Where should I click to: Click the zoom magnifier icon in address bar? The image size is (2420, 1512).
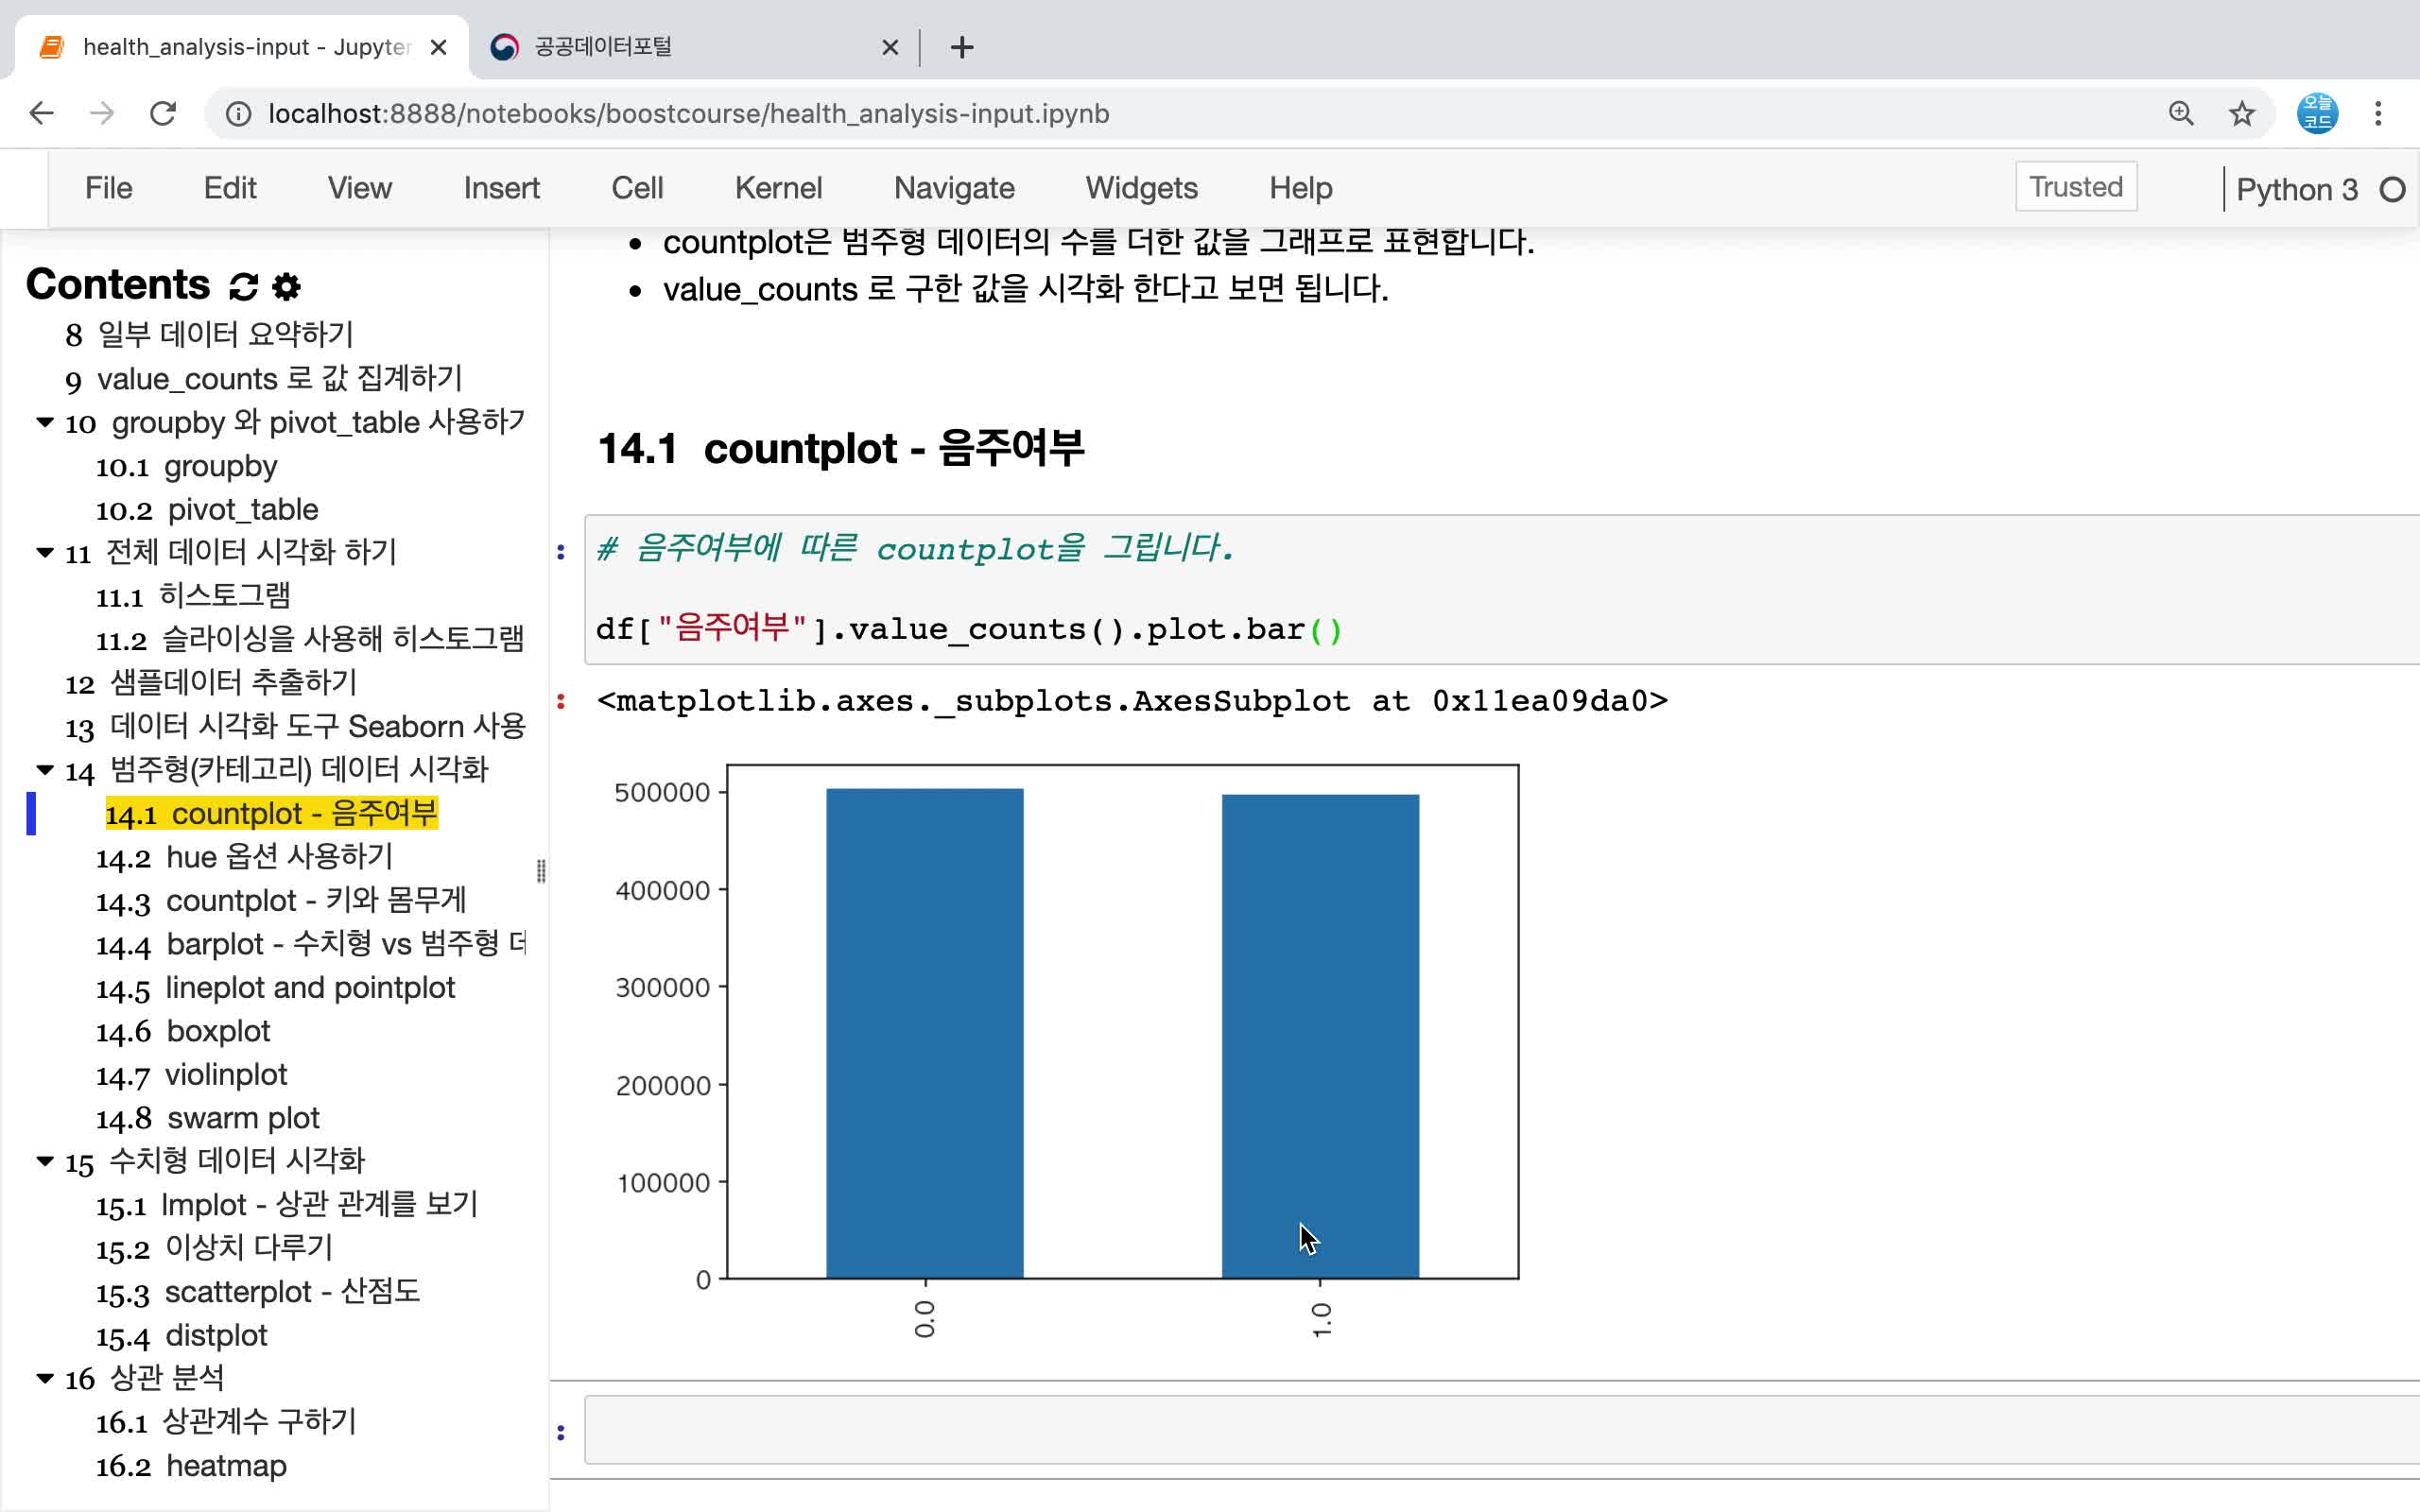(x=2181, y=113)
